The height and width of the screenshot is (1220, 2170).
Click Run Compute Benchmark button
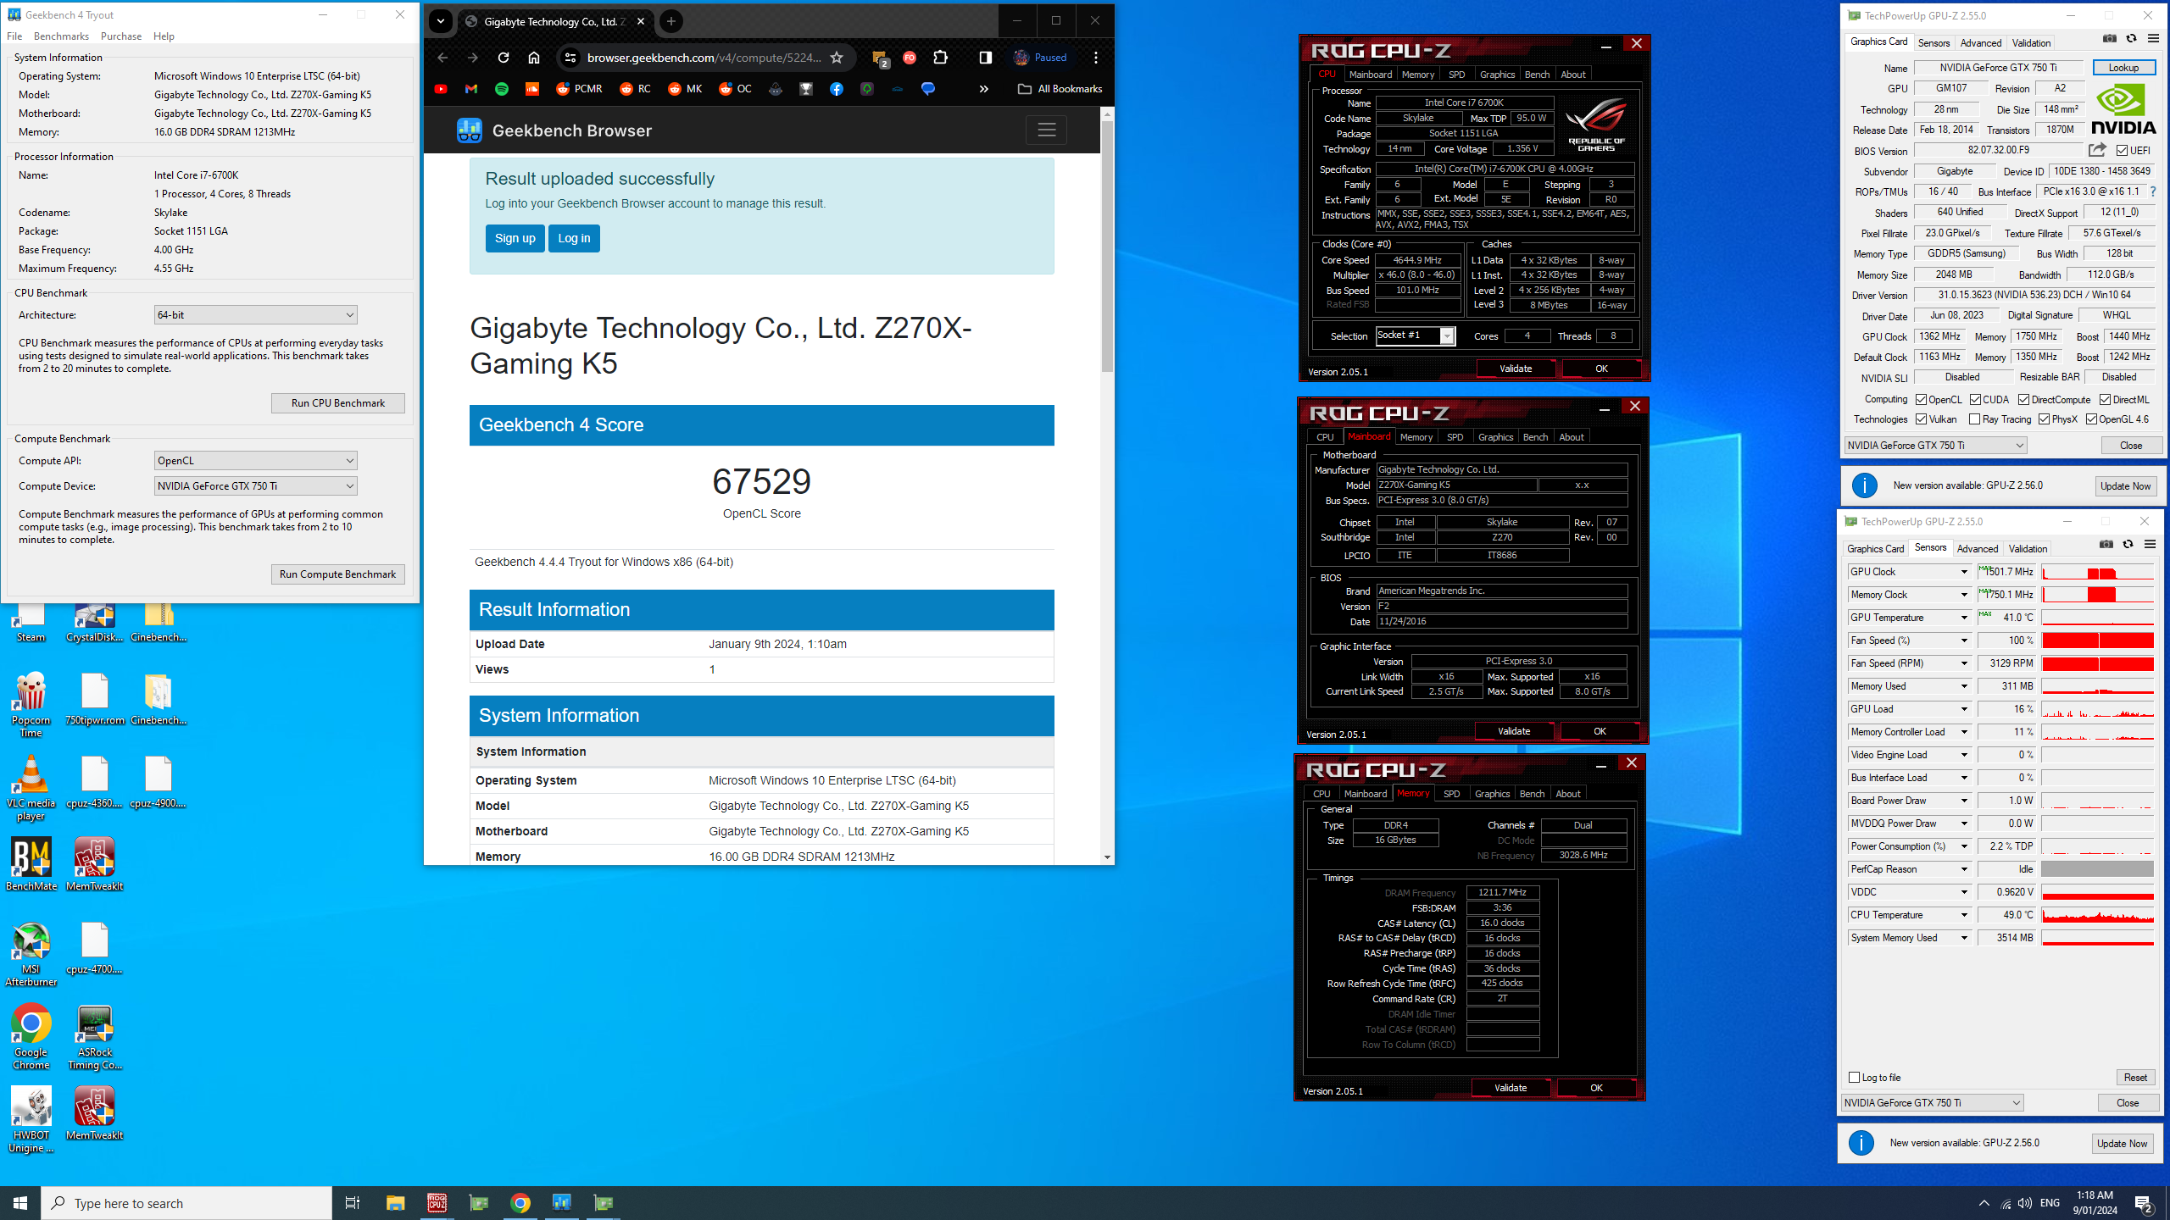click(x=338, y=574)
